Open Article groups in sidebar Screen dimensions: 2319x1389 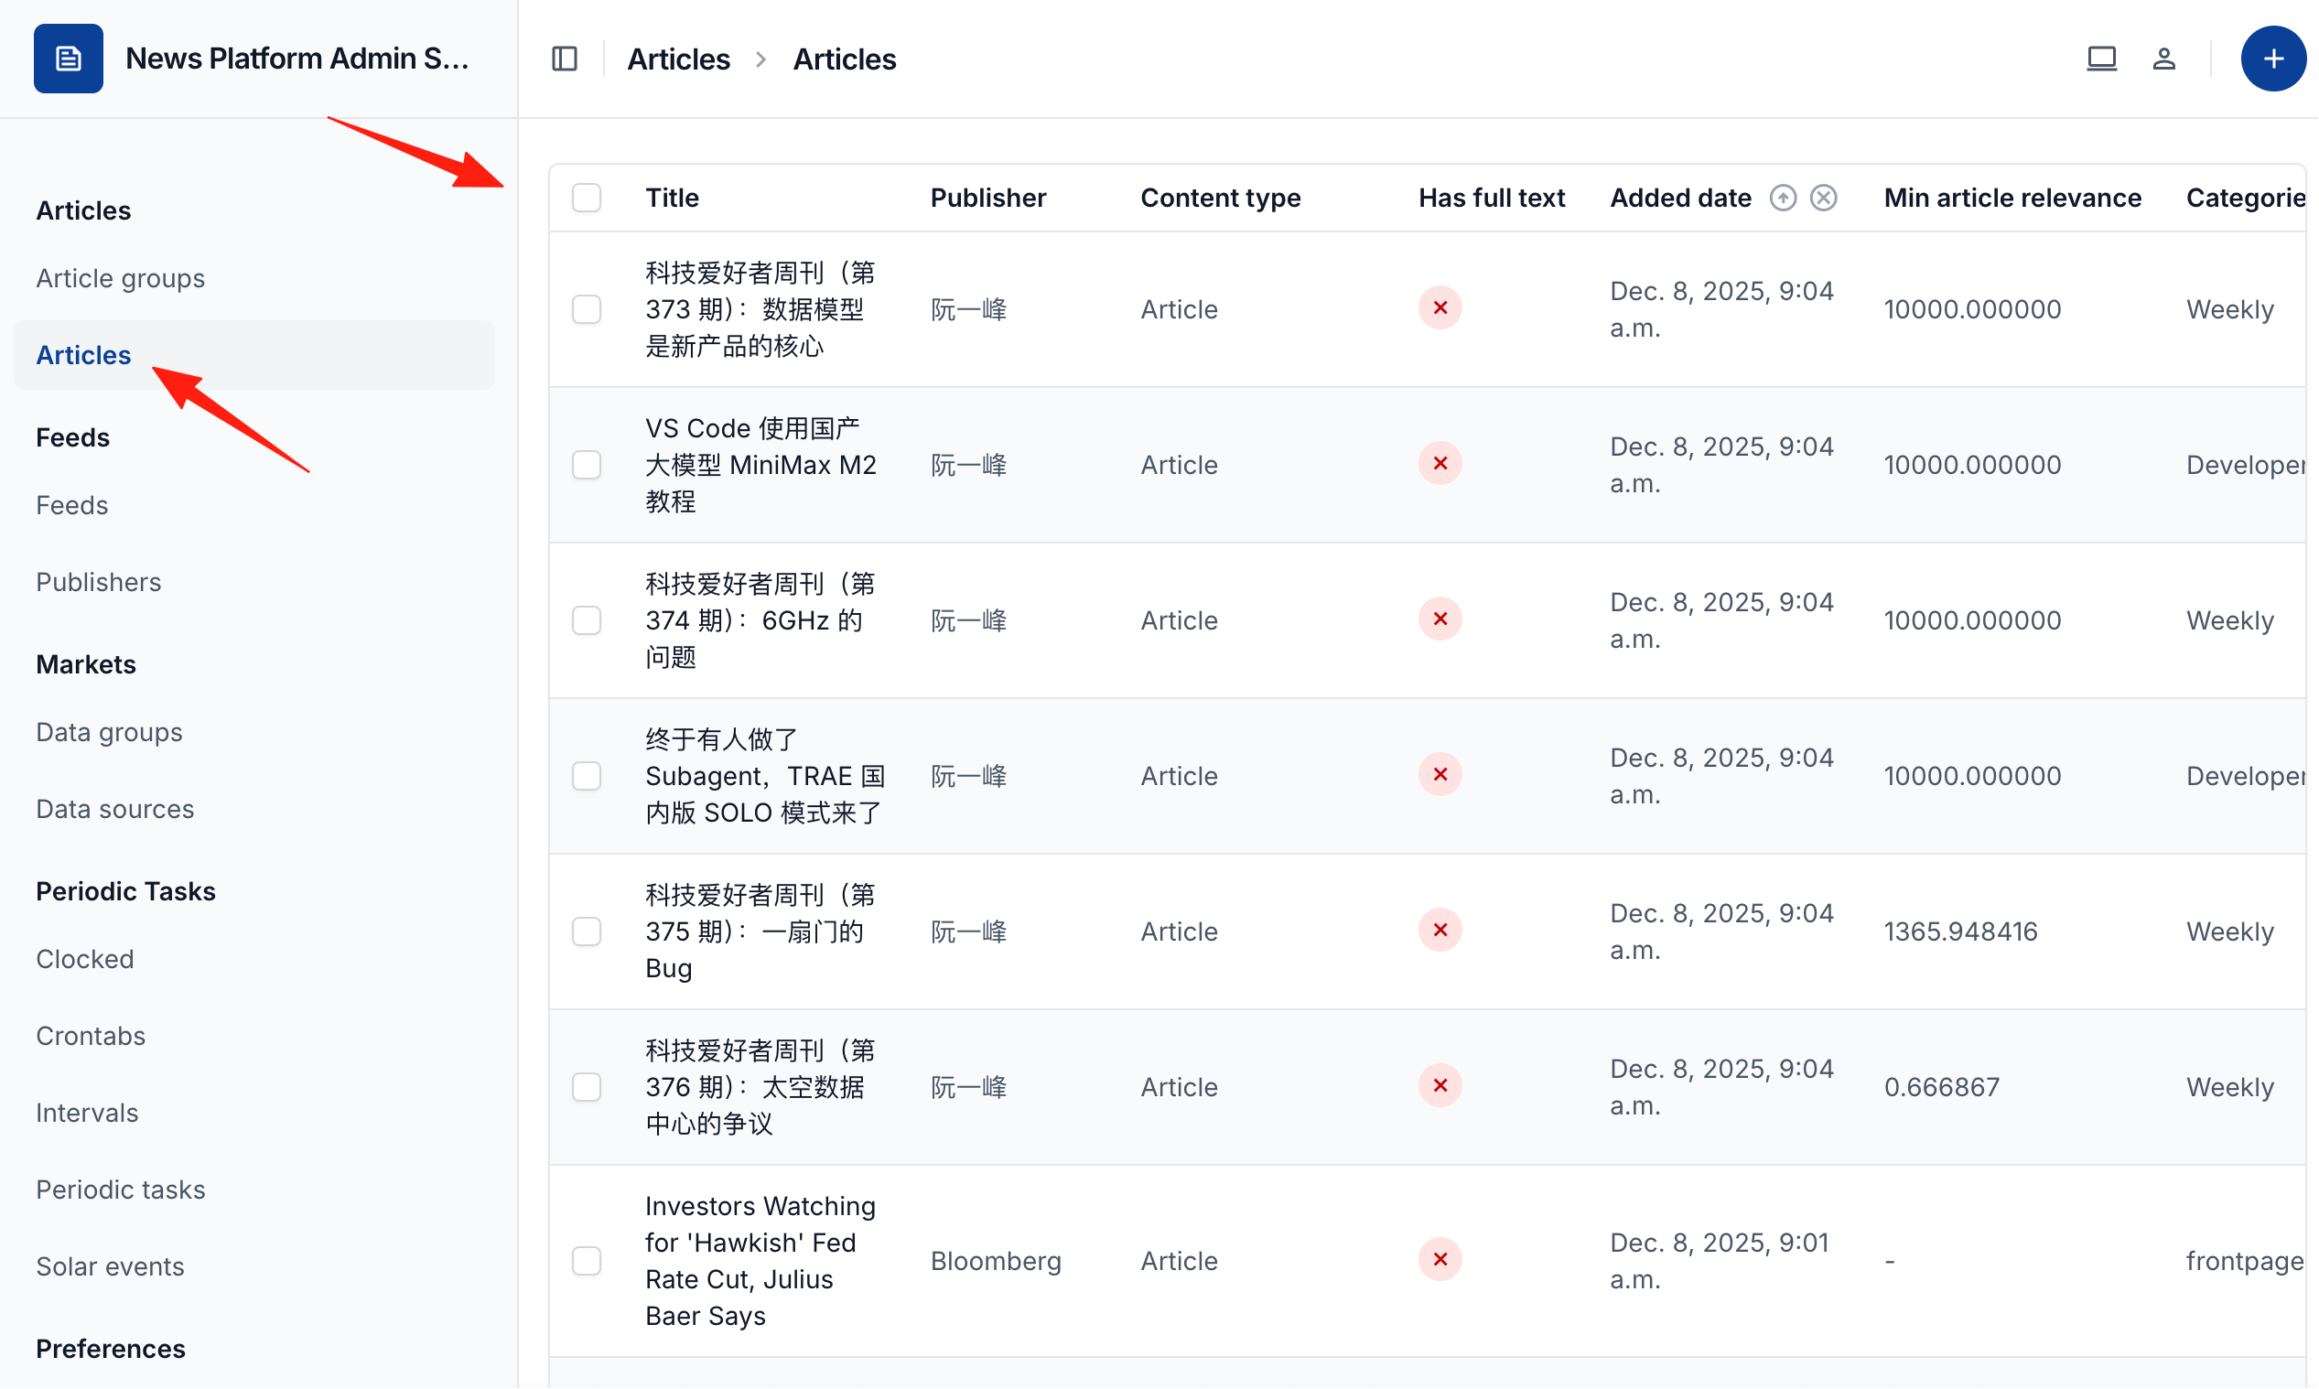tap(120, 278)
